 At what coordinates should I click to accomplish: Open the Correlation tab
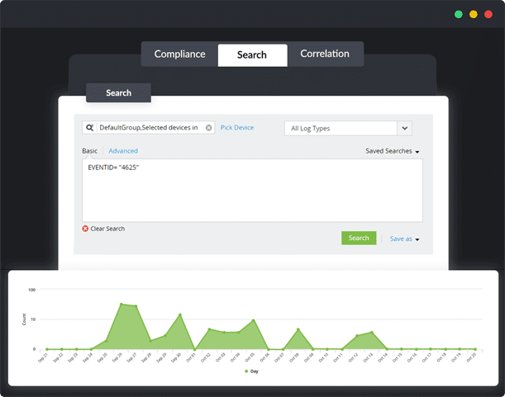pos(325,54)
